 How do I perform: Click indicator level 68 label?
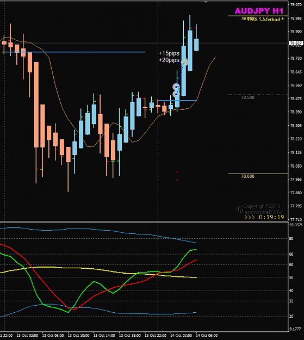click(x=291, y=254)
